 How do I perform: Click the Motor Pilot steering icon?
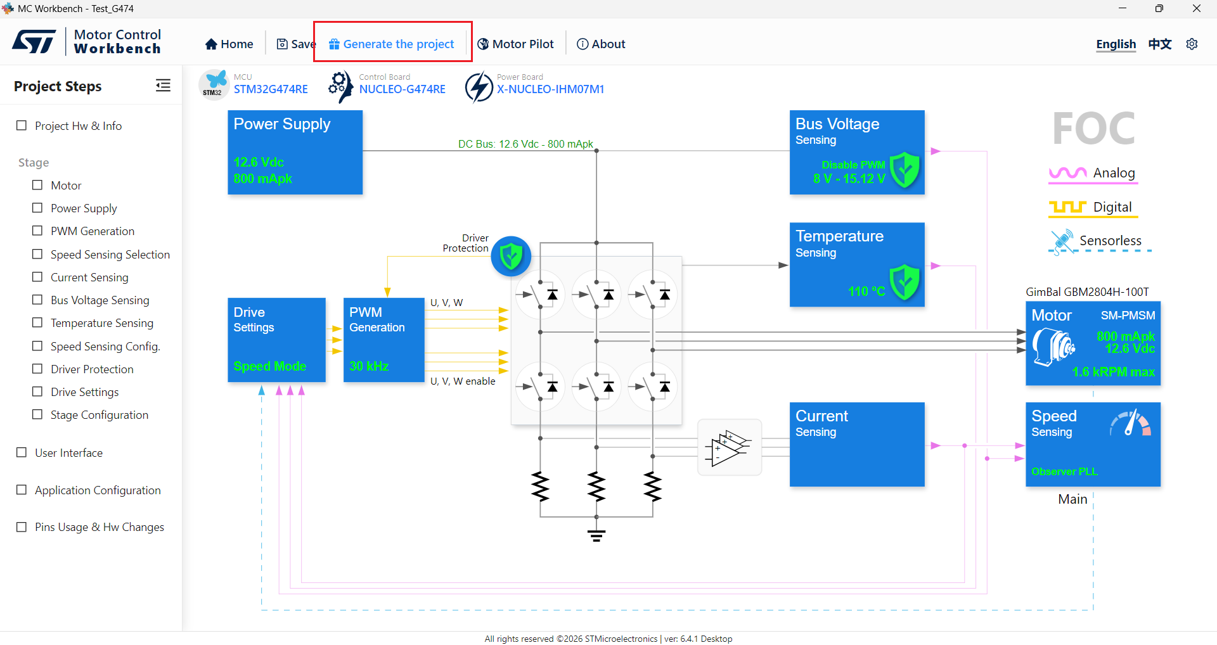[483, 44]
